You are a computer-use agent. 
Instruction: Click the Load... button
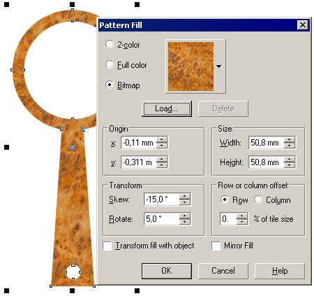(x=167, y=108)
